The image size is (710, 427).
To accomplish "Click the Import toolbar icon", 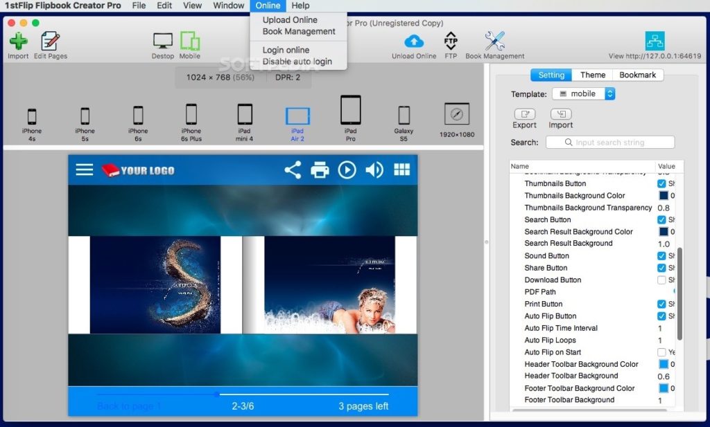I will [x=18, y=41].
